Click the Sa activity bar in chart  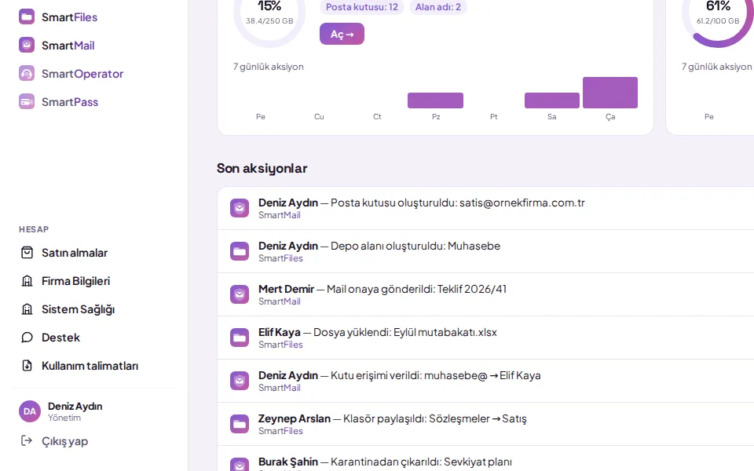(x=552, y=100)
